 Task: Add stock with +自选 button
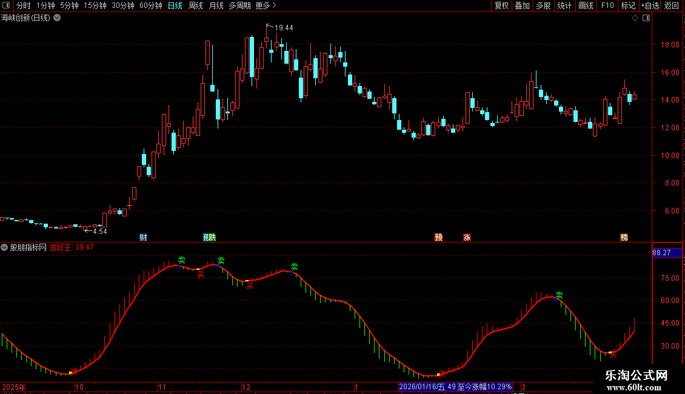650,5
